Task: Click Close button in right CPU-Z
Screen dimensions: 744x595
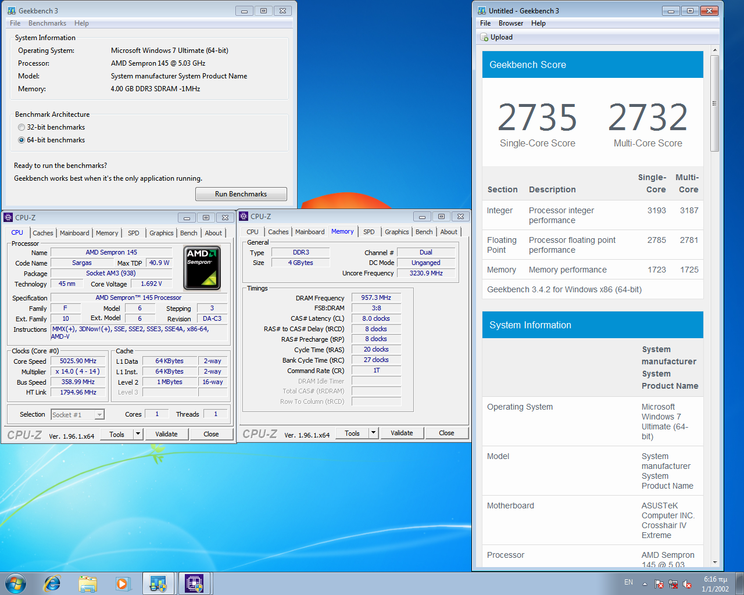Action: pos(446,433)
